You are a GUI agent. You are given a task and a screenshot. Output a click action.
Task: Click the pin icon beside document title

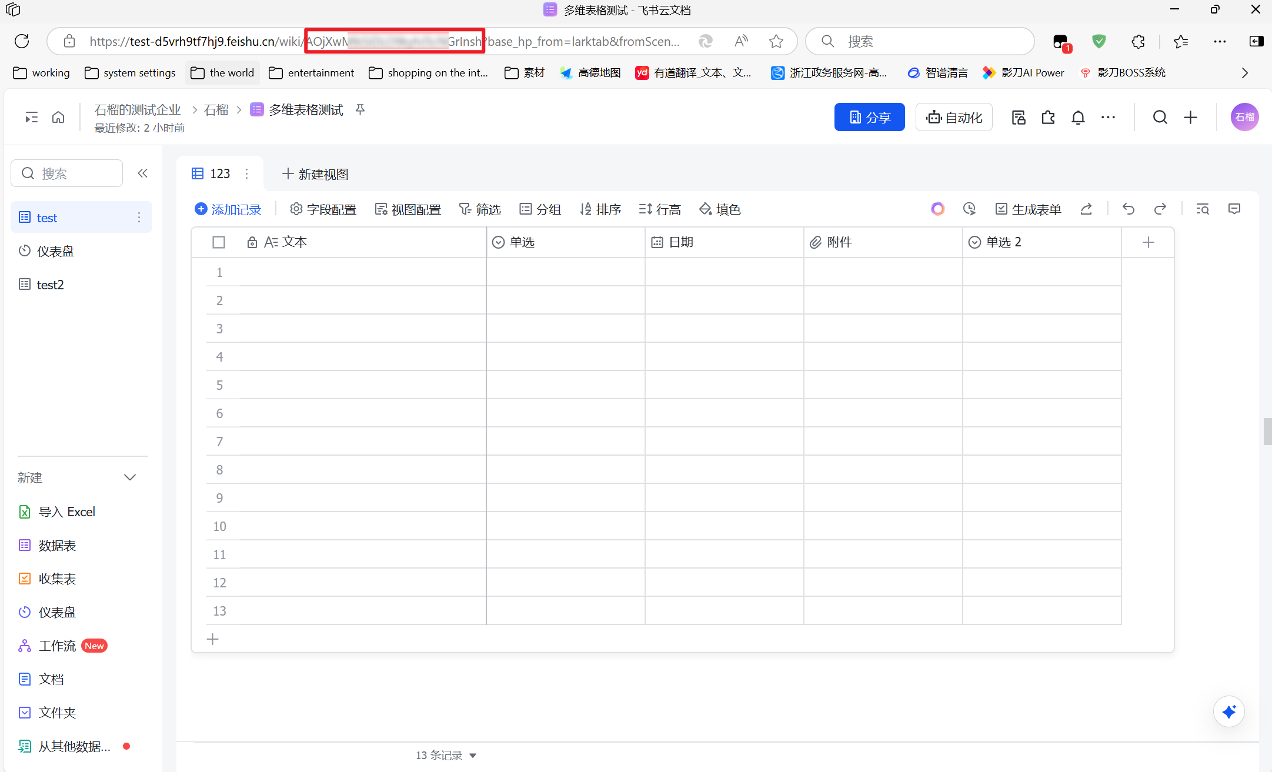point(360,110)
